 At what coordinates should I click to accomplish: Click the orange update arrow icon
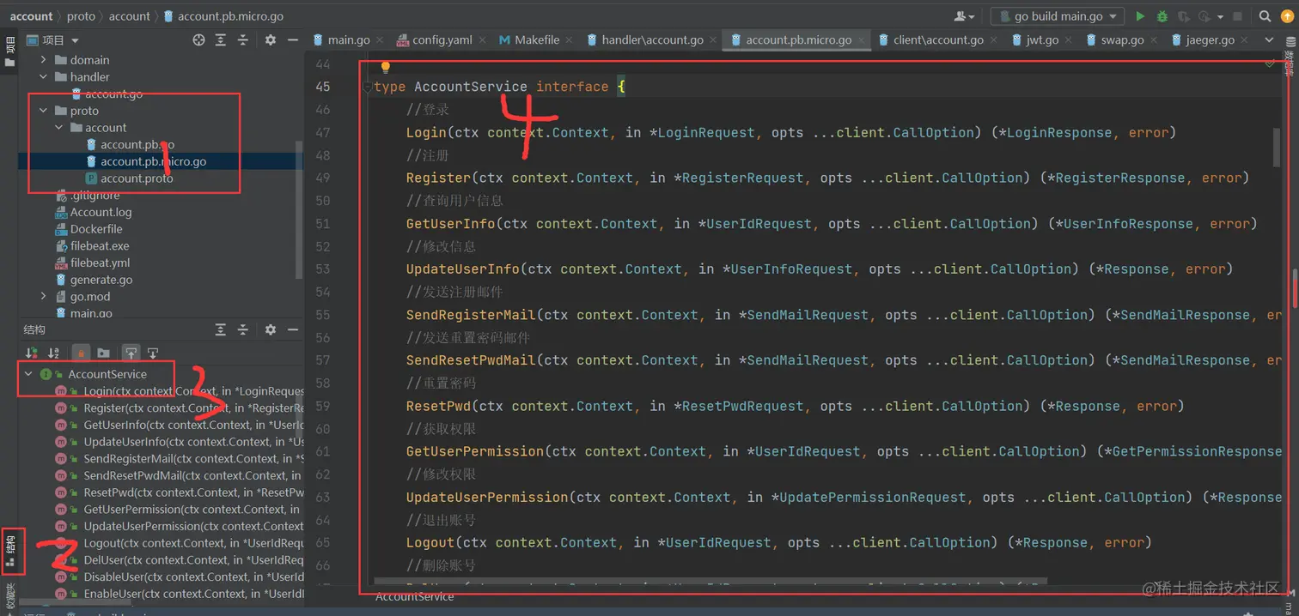(1287, 16)
